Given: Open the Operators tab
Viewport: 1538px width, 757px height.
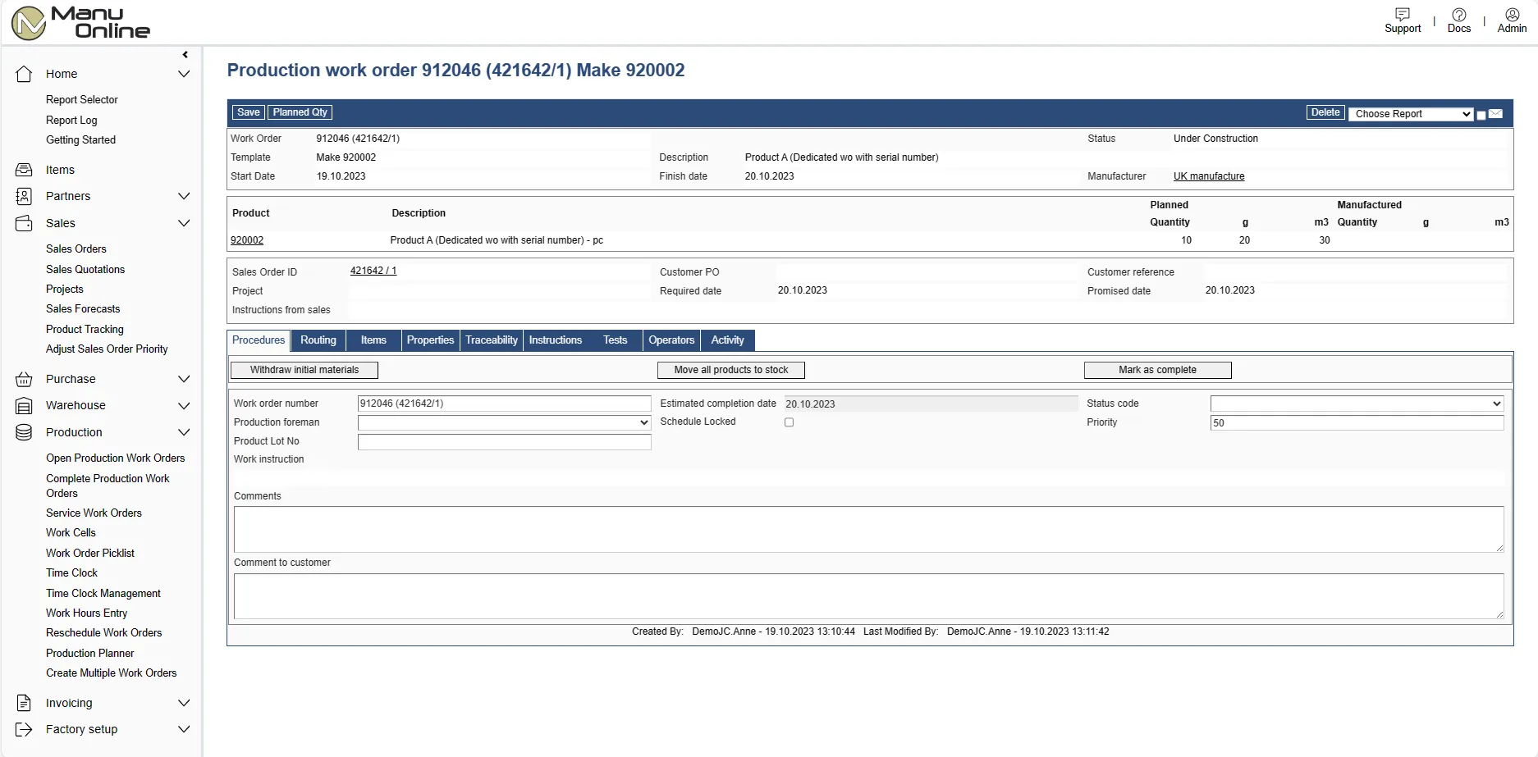Looking at the screenshot, I should [671, 340].
